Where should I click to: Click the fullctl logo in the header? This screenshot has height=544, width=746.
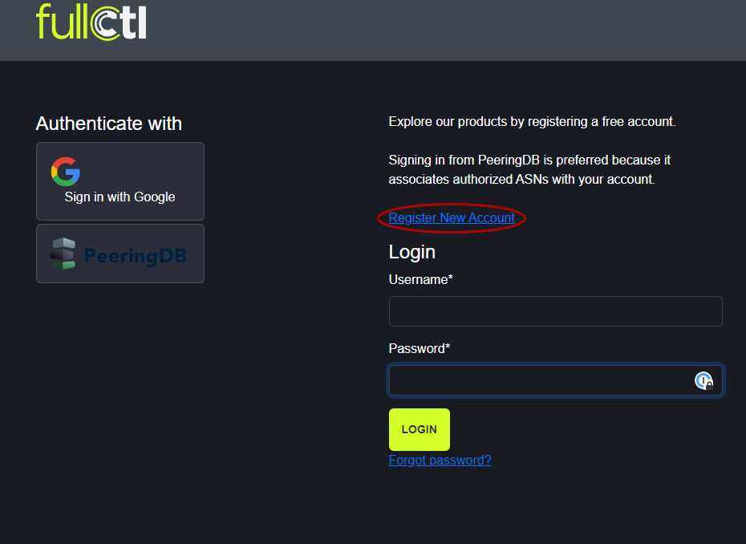[91, 22]
